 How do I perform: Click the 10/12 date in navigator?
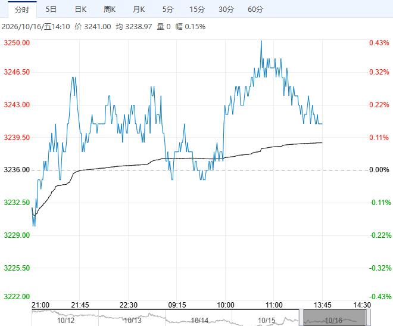point(65,320)
